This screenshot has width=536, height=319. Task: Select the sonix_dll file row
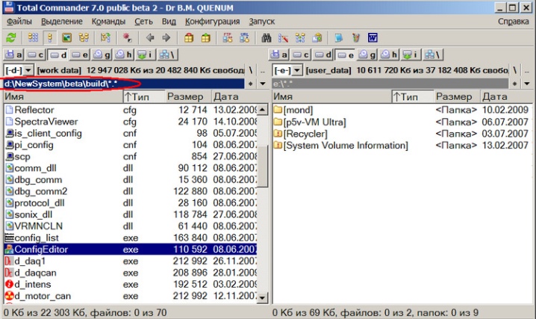pos(130,214)
